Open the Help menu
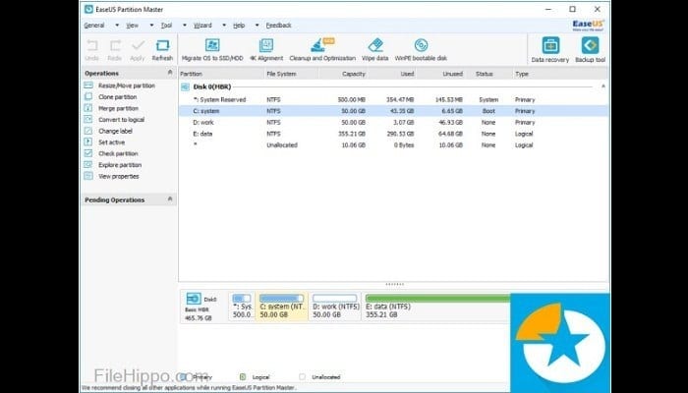Screen dimensions: 688x393 point(239,26)
